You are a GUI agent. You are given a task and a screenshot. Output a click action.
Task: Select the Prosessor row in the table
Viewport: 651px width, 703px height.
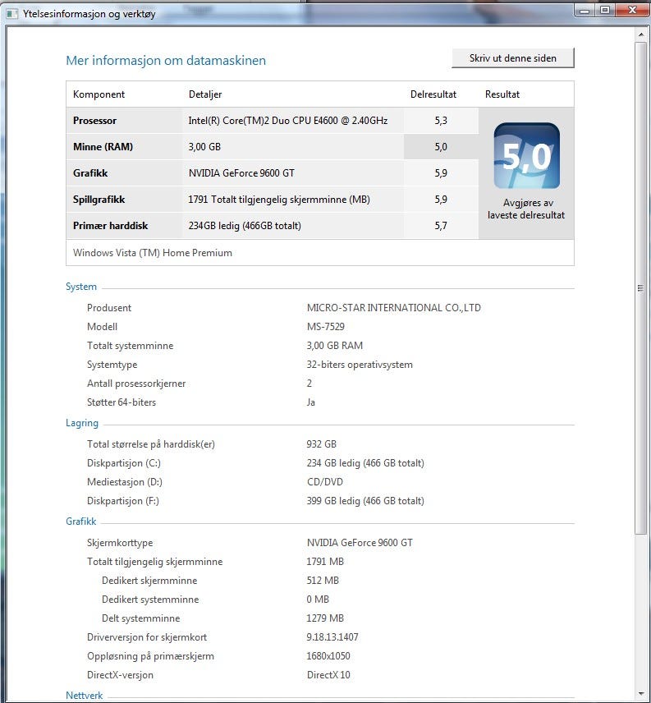tap(95, 121)
